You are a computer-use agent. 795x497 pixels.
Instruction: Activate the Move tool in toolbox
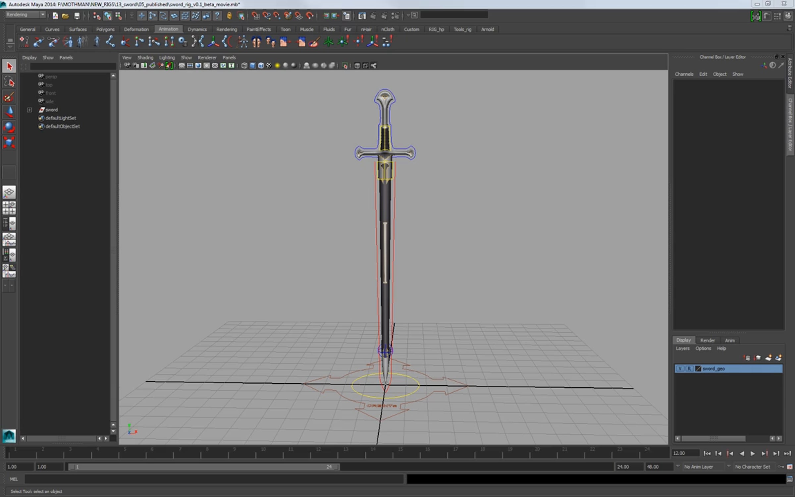[x=9, y=112]
